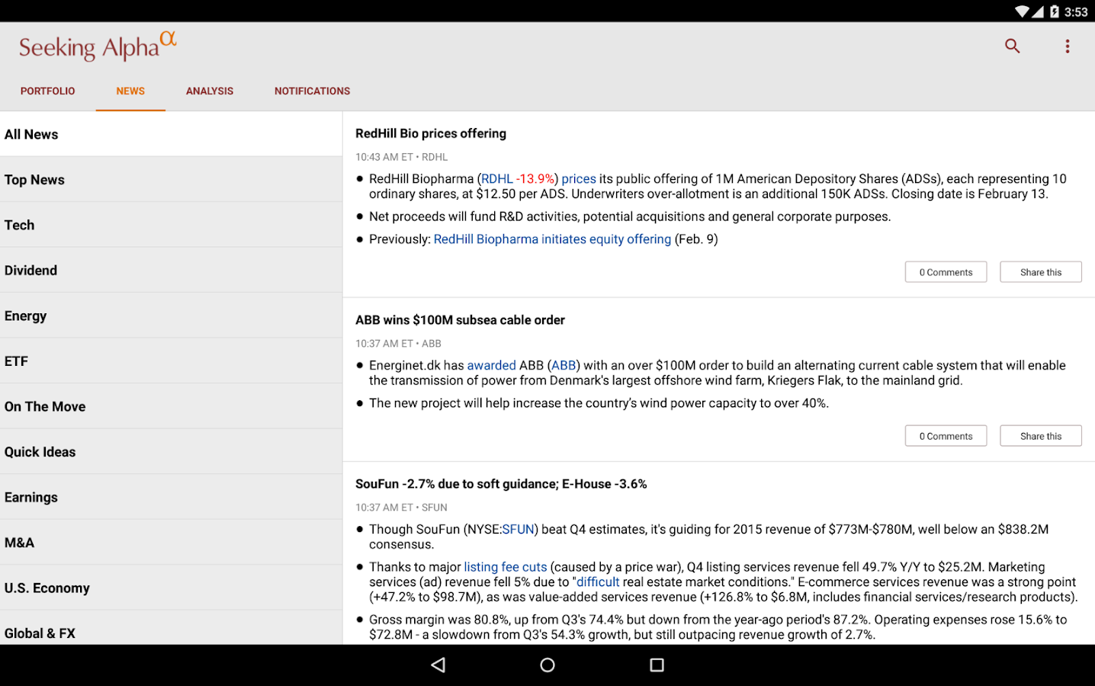Image resolution: width=1095 pixels, height=686 pixels.
Task: Open the three-dot overflow menu
Action: (1068, 46)
